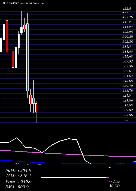Screen dimensions: 136x191
Task: Click the 399.32 price axis label
Action: click(x=128, y=37)
